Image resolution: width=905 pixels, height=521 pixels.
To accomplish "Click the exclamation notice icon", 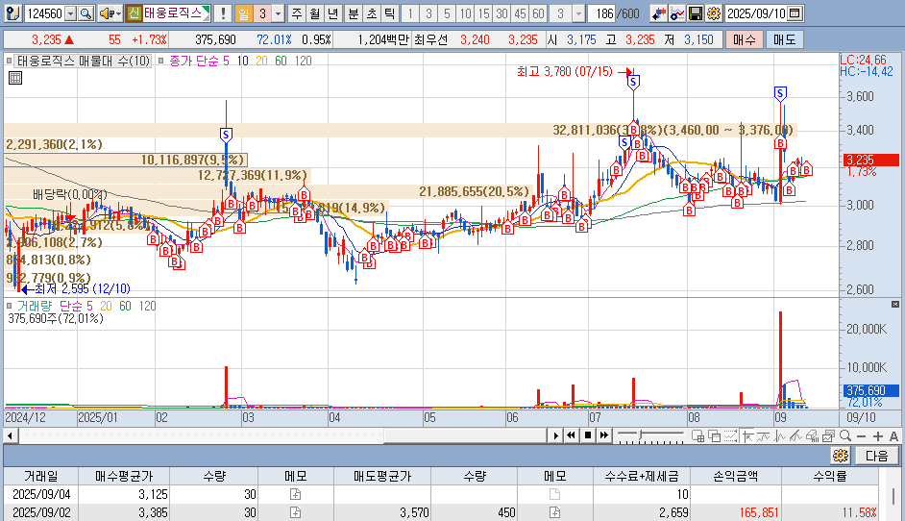I will [x=222, y=13].
